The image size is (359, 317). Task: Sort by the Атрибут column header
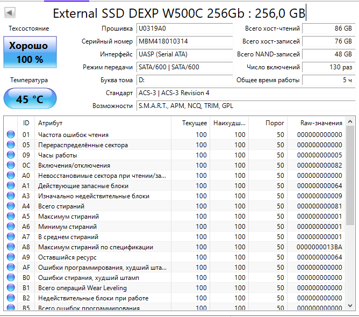(102, 123)
